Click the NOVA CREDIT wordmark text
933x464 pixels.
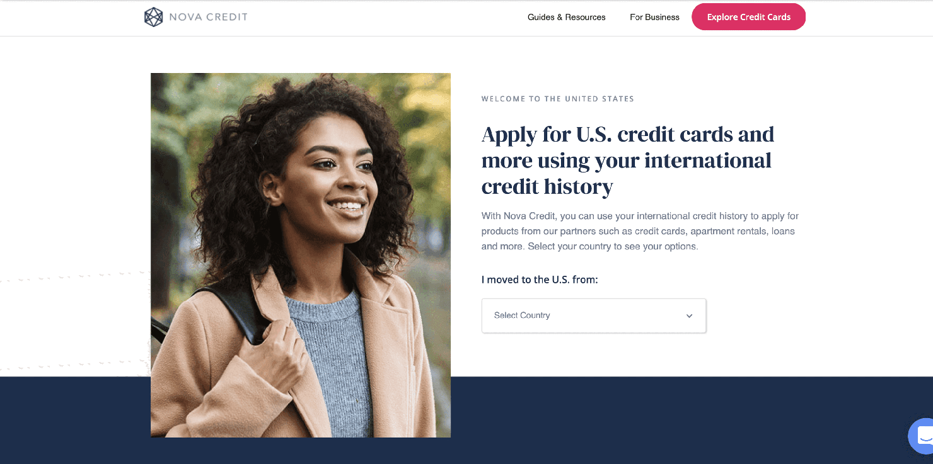point(208,17)
